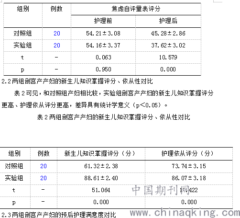Click the value 88.61±2.40

tap(101, 178)
